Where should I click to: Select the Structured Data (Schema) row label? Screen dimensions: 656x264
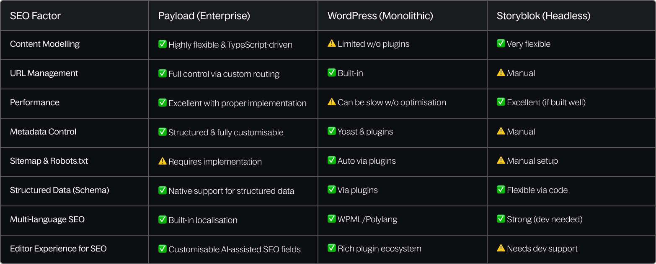pos(59,190)
